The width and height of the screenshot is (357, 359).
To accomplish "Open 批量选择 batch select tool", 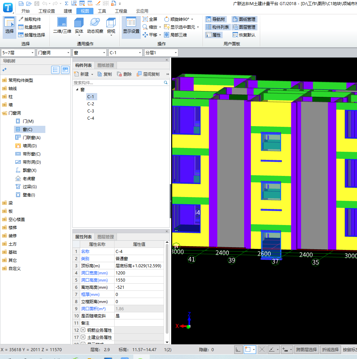I will 30,27.
